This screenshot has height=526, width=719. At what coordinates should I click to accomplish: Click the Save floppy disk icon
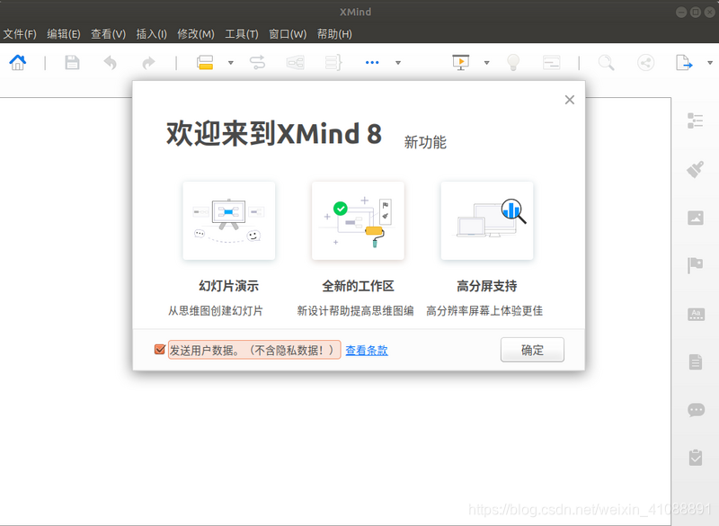[72, 62]
